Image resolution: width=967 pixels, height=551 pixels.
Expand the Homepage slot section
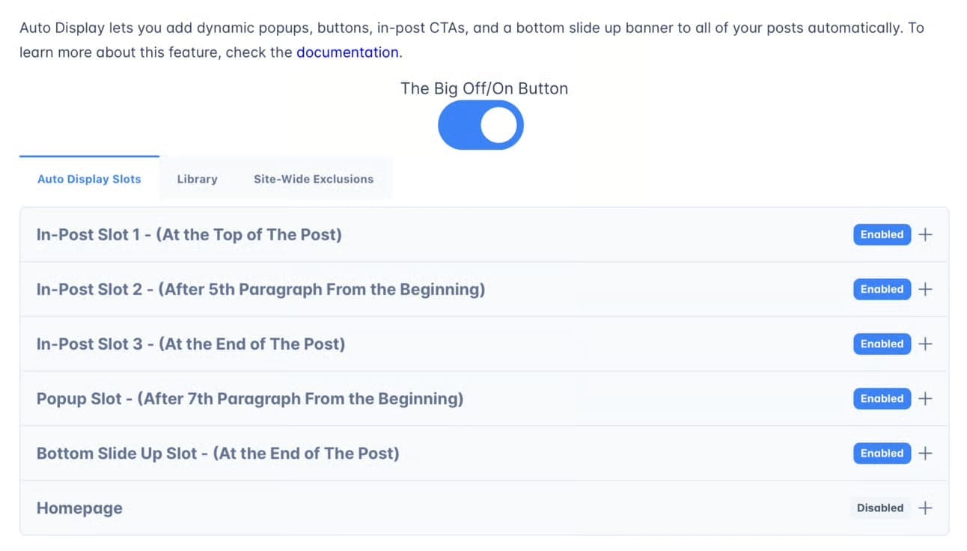pyautogui.click(x=484, y=508)
